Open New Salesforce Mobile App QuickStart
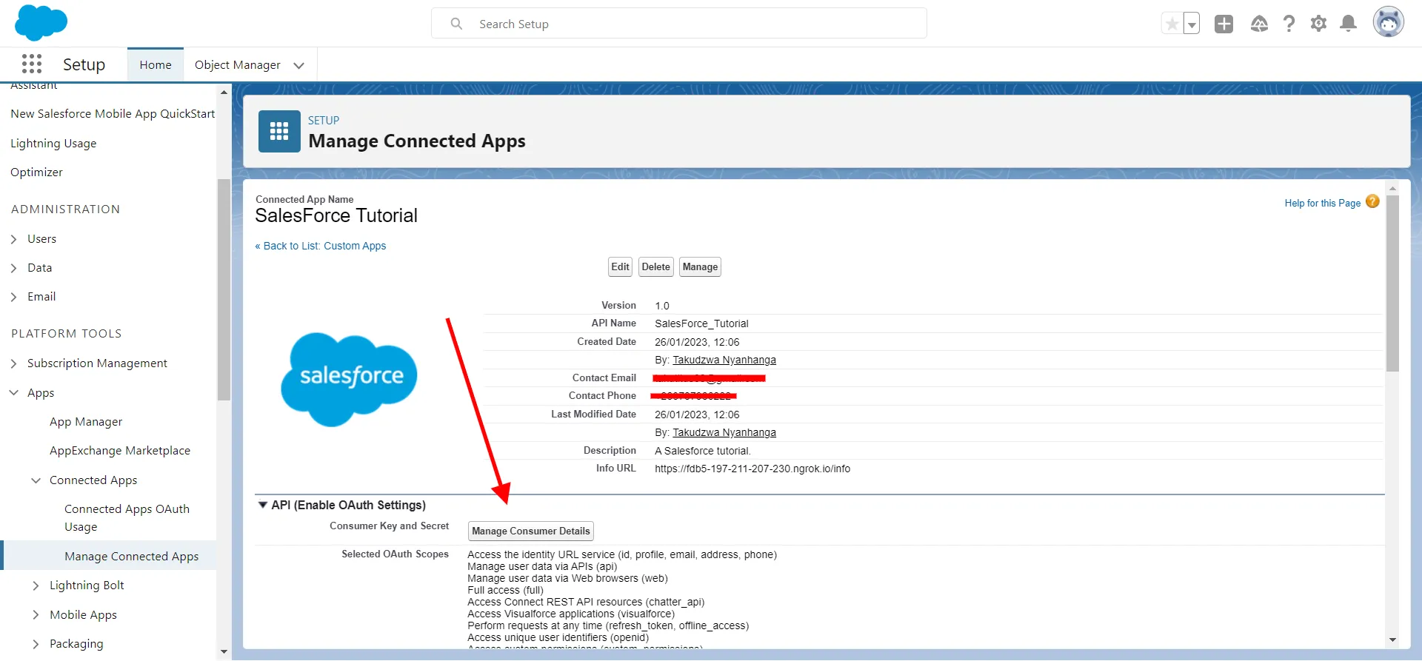 click(x=113, y=114)
